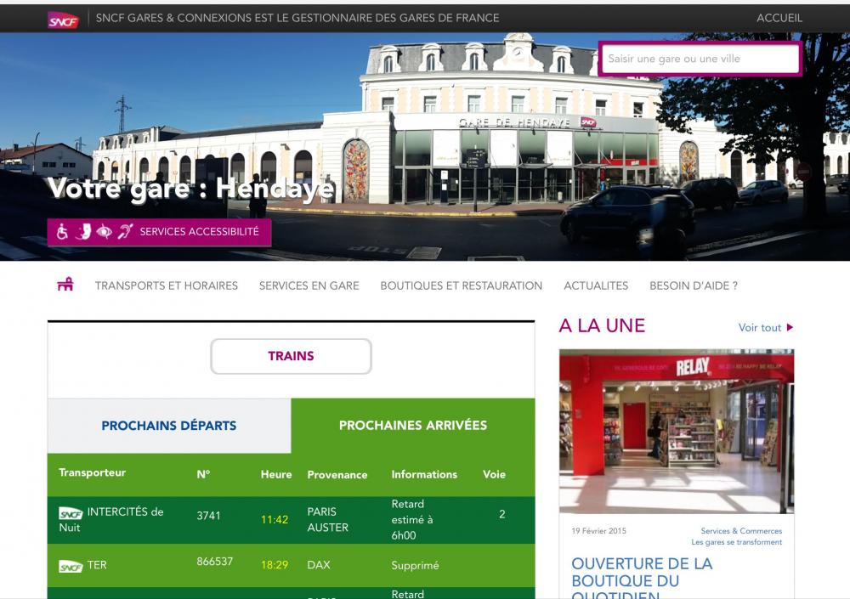Click the date 19 Février 2015
Screen dimensions: 850x599
pos(598,531)
